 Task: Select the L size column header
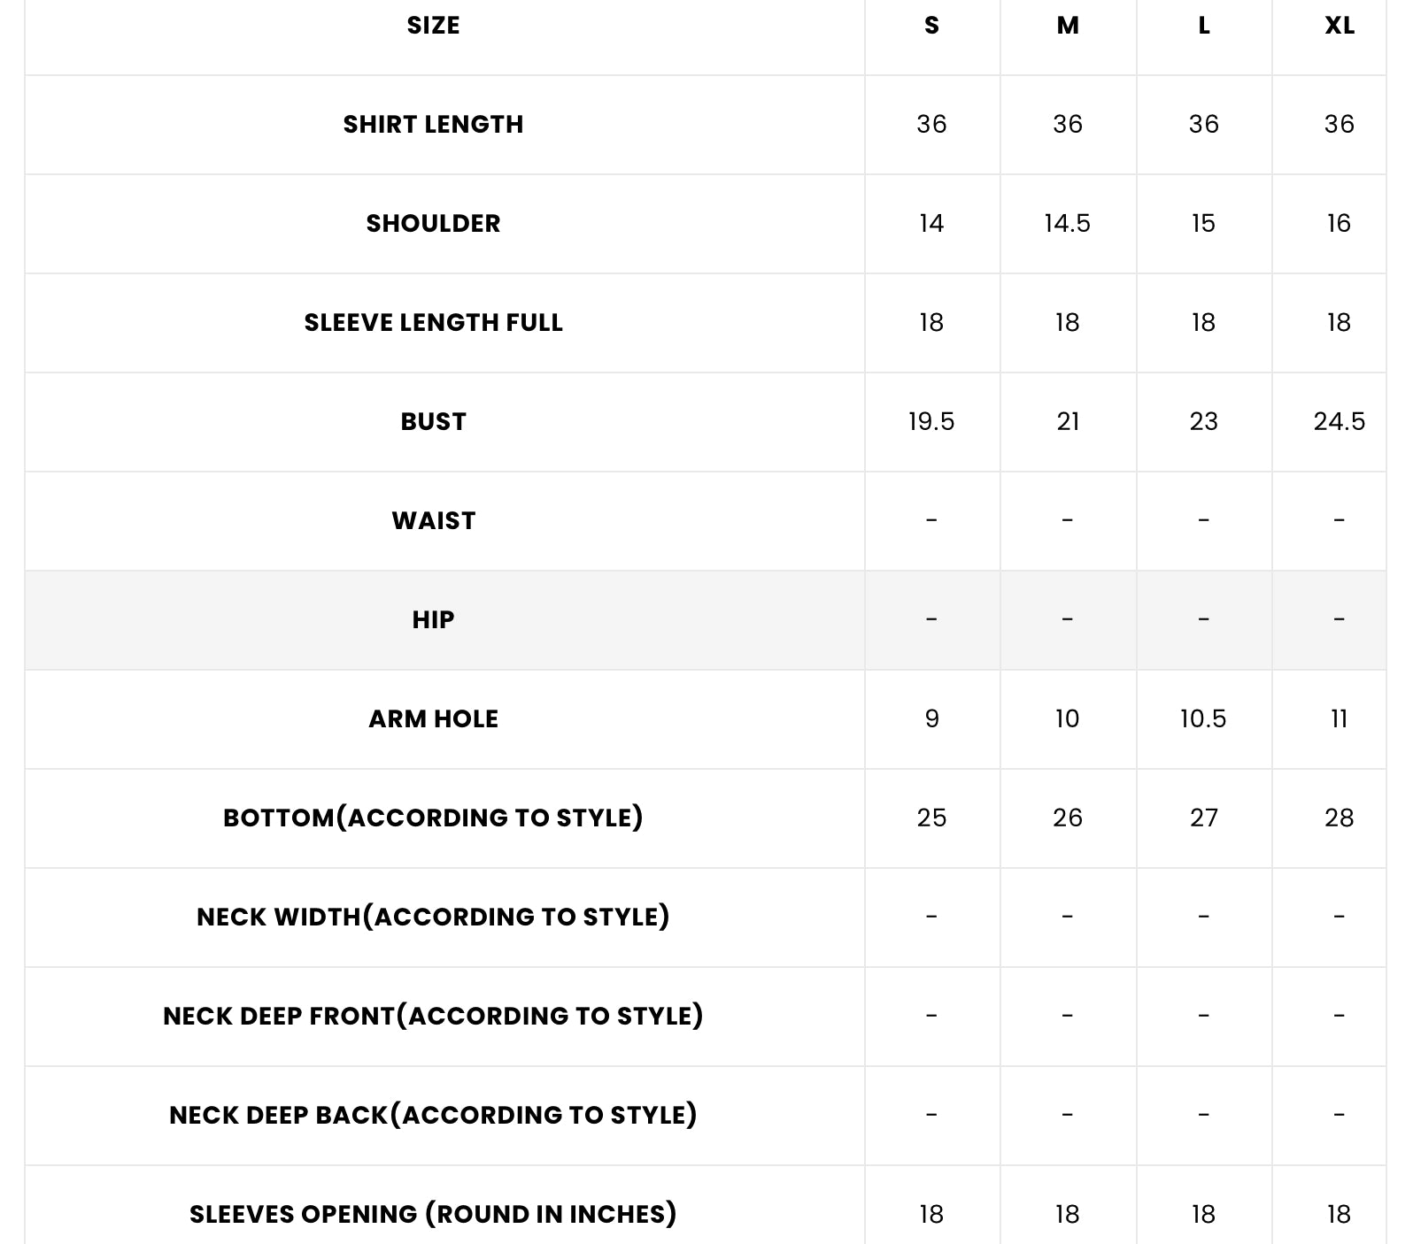click(x=1203, y=26)
